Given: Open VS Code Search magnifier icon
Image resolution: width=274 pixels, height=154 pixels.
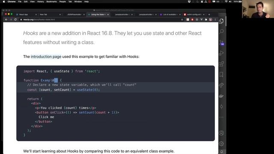Looking at the screenshot, I should [221, 31].
